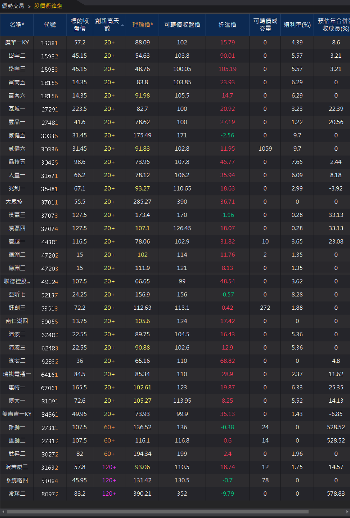350x518 pixels.
Task: Select row 漢磊四
Action: (x=175, y=228)
